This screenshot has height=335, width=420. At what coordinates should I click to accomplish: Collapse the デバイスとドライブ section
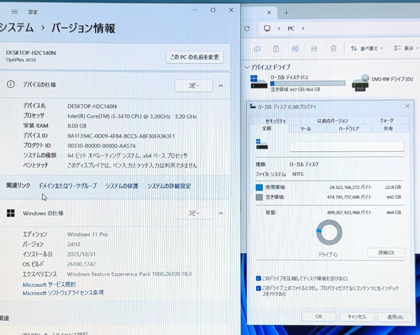coord(247,67)
